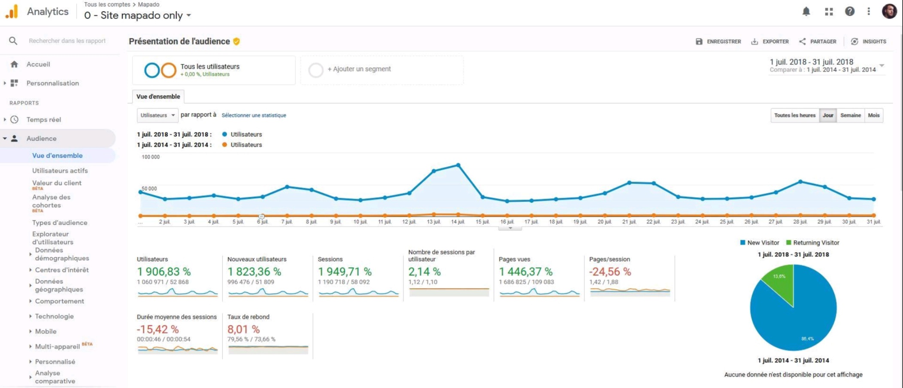The width and height of the screenshot is (903, 388).
Task: Click the Exporter download icon
Action: coord(755,42)
